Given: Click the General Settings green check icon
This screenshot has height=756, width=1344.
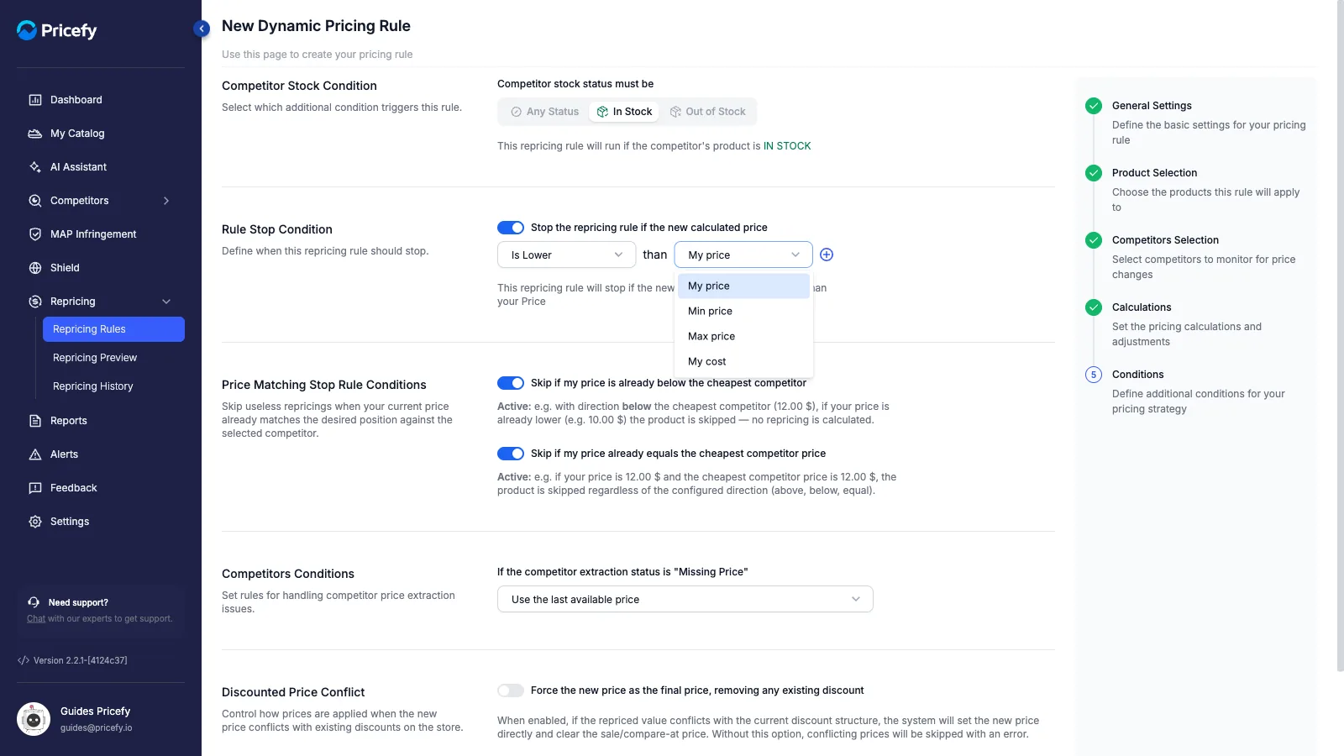Looking at the screenshot, I should [1094, 106].
